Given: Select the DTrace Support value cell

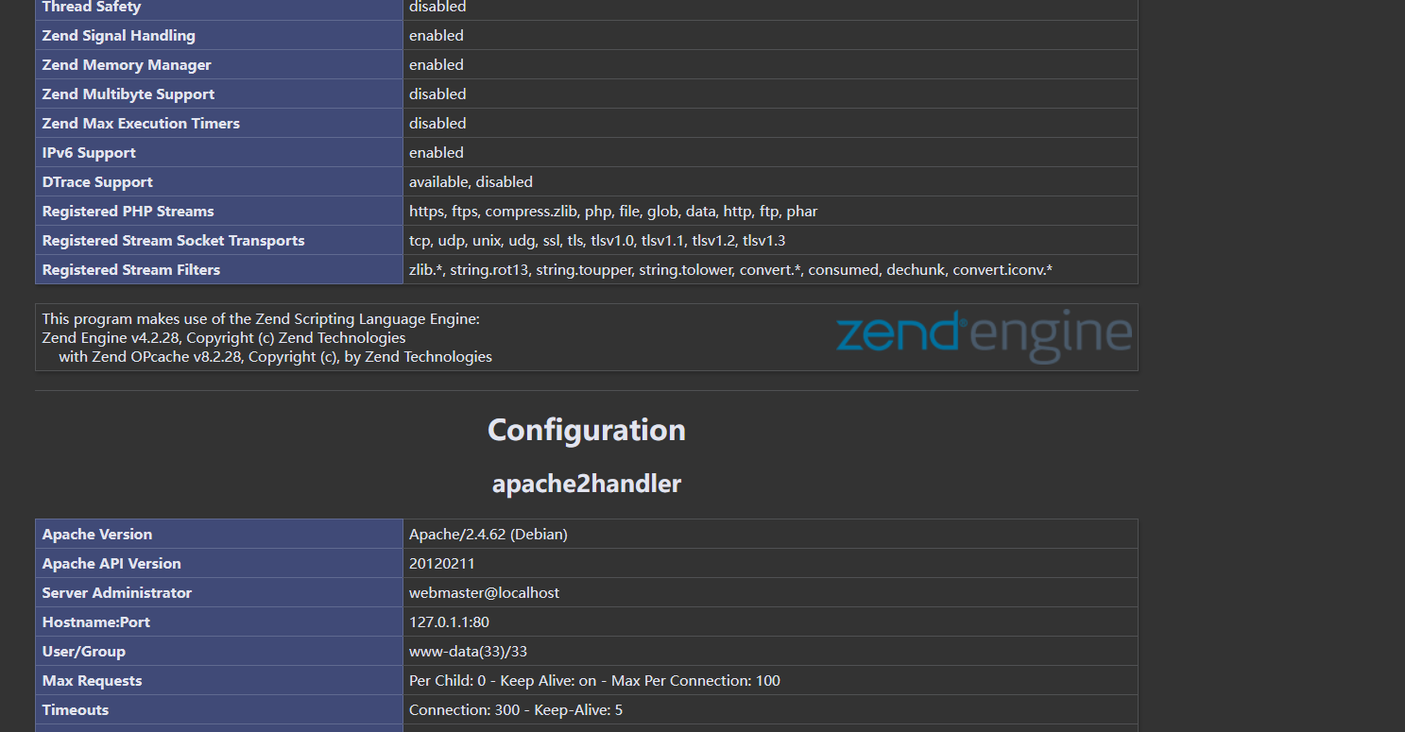Looking at the screenshot, I should [770, 181].
